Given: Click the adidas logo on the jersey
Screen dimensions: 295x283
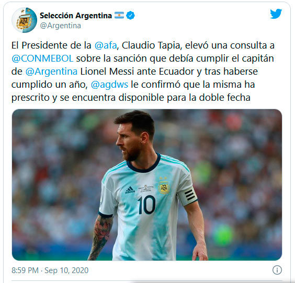Looking at the screenshot, I should coord(130,190).
